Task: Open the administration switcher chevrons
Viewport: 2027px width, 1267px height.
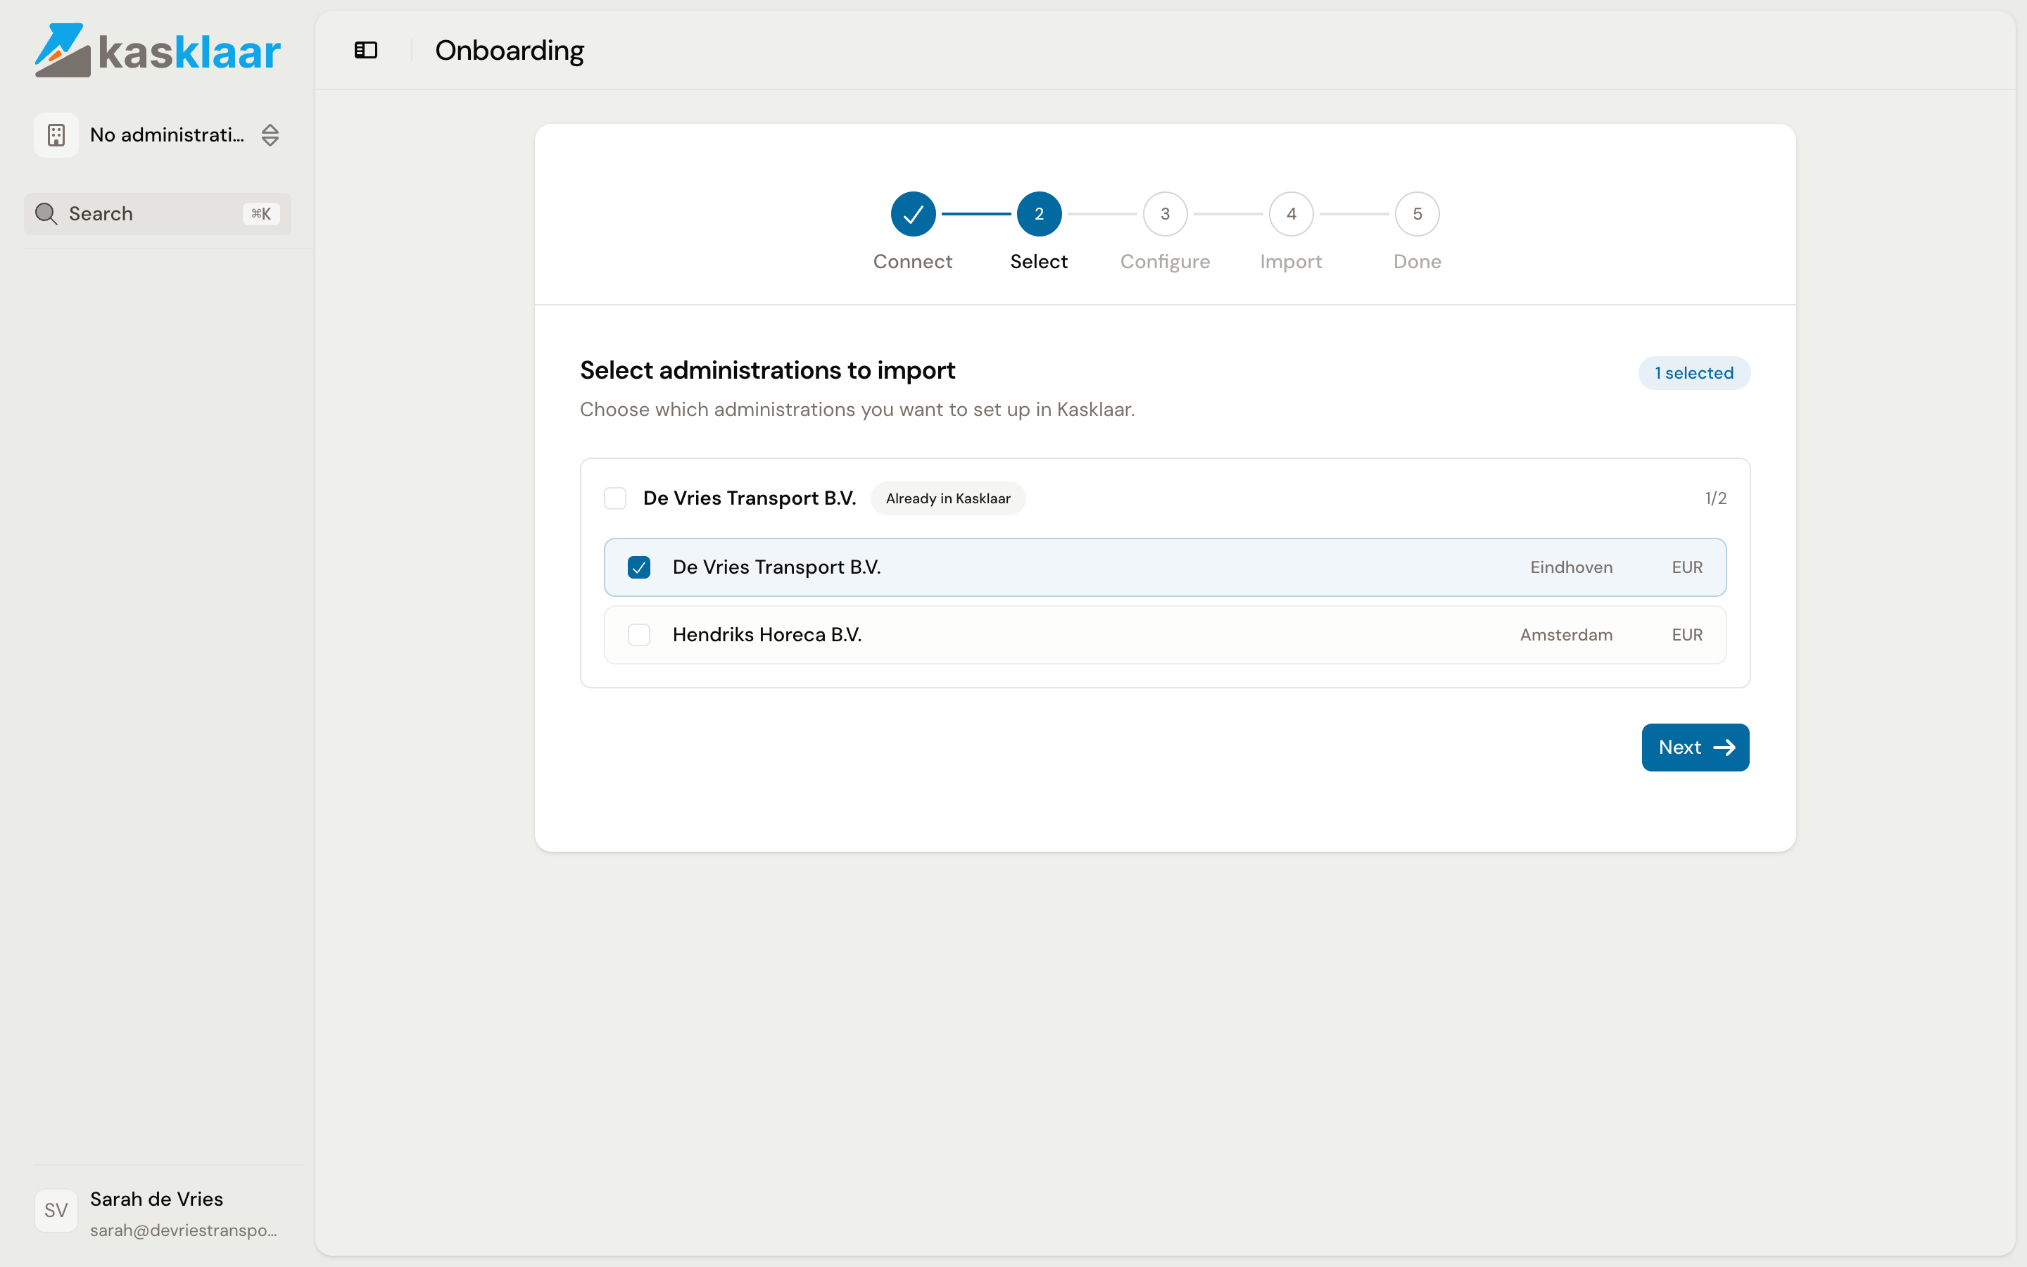Action: coord(270,135)
